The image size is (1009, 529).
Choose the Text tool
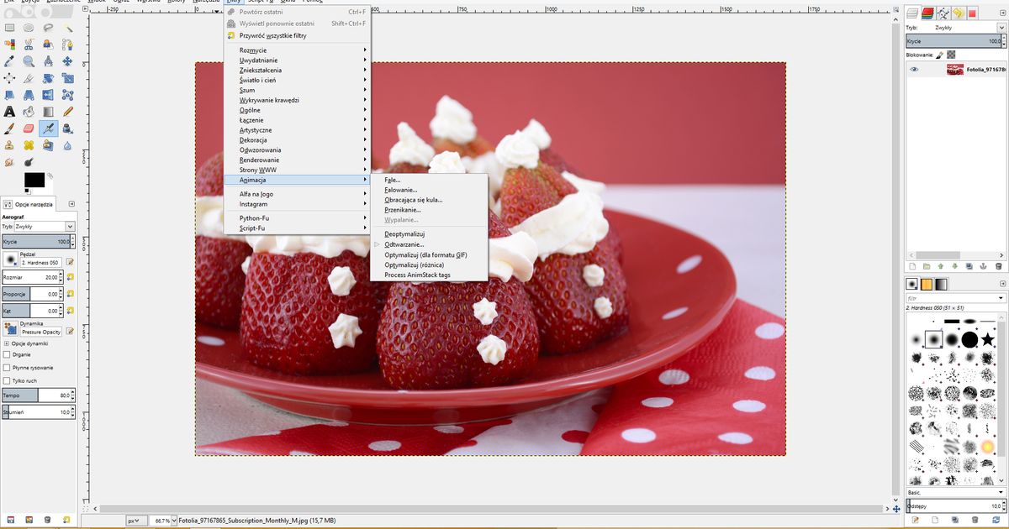9,111
